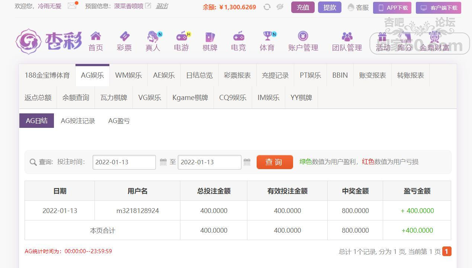This screenshot has height=268, width=472.
Task: Open the 返点总额 tab
Action: (x=38, y=97)
